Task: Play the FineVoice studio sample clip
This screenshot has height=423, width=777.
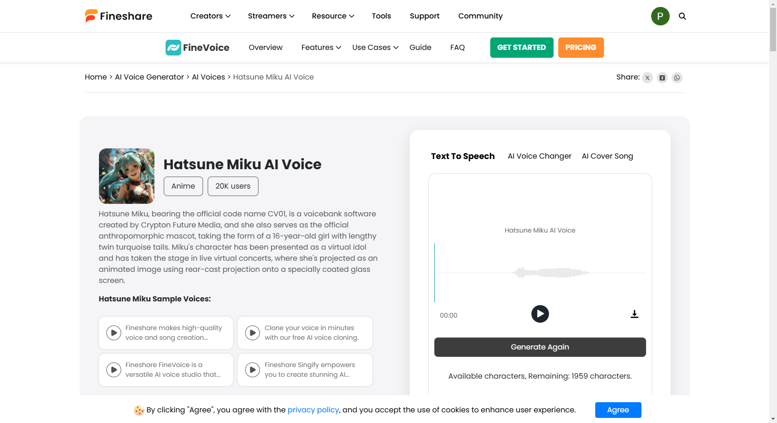Action: tap(114, 369)
